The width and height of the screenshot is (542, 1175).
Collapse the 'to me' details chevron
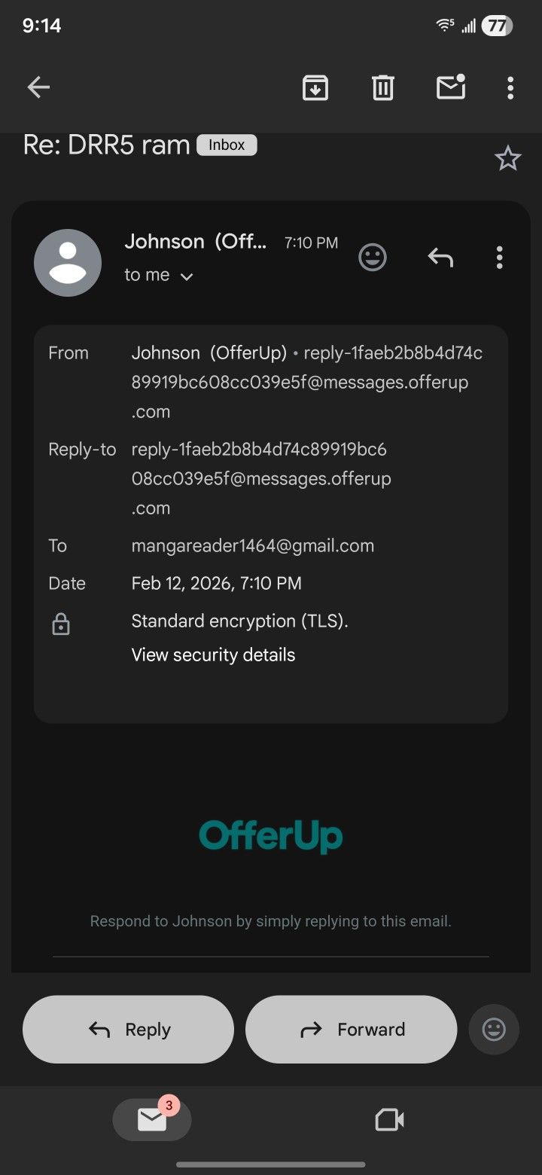coord(187,276)
